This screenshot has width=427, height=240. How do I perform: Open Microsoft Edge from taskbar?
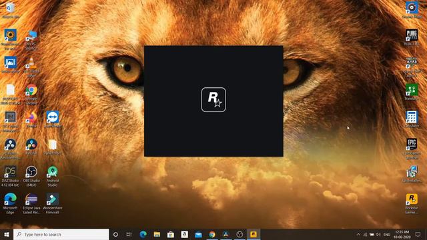tap(143, 234)
